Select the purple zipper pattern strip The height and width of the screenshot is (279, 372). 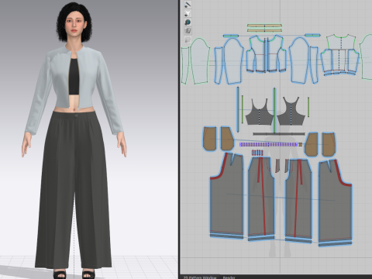268,144
